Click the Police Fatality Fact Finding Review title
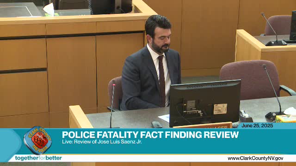Image resolution: width=296 pixels, height=166 pixels. pos(150,135)
